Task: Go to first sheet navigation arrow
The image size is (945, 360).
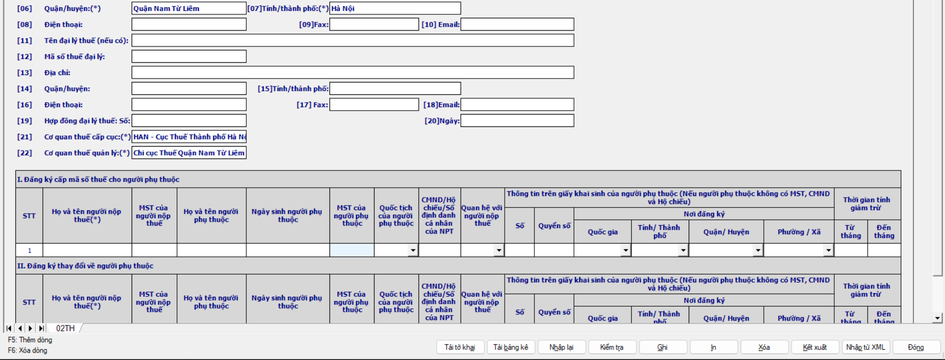Action: pyautogui.click(x=9, y=328)
